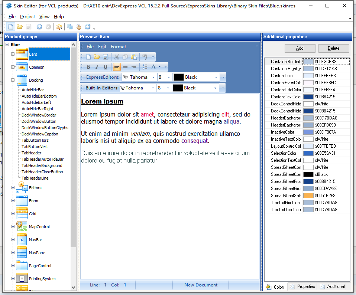Expand the Grid tree node
356x295 pixels.
[x=13, y=214]
